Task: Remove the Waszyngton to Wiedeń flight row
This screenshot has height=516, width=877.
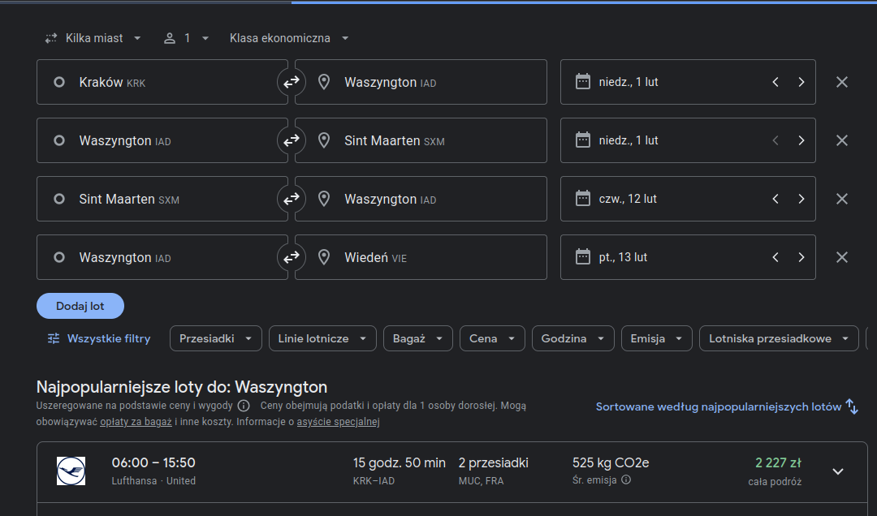Action: click(x=842, y=257)
